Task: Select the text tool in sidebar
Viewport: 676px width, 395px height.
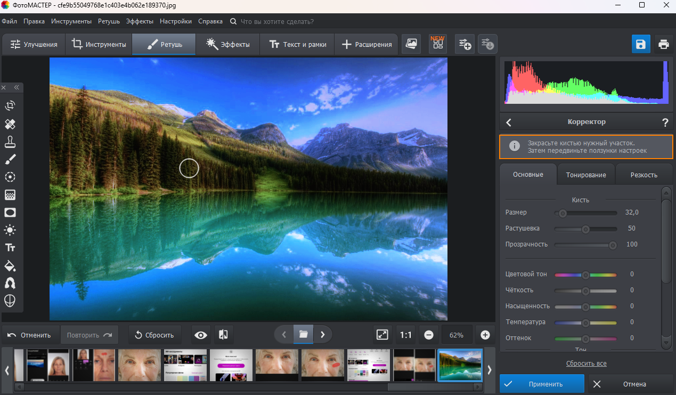Action: coord(10,248)
